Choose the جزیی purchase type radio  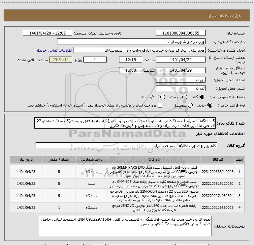coord(209,106)
